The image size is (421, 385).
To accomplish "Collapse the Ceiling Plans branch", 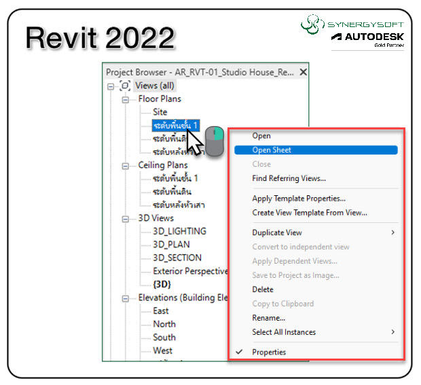I will coord(125,165).
